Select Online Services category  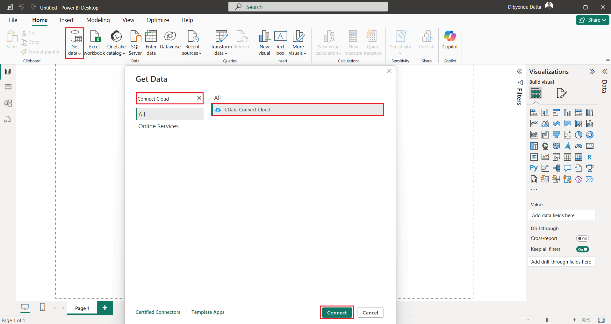point(158,126)
